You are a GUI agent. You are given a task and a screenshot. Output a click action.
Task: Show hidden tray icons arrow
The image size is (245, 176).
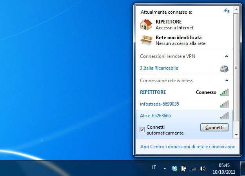[165, 169]
